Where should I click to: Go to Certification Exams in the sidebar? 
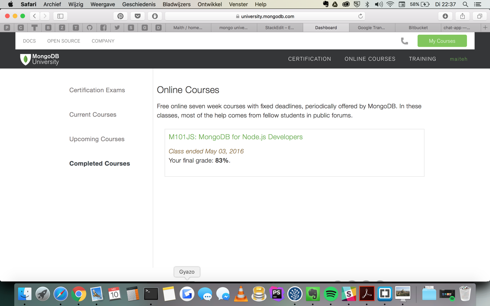coord(97,90)
